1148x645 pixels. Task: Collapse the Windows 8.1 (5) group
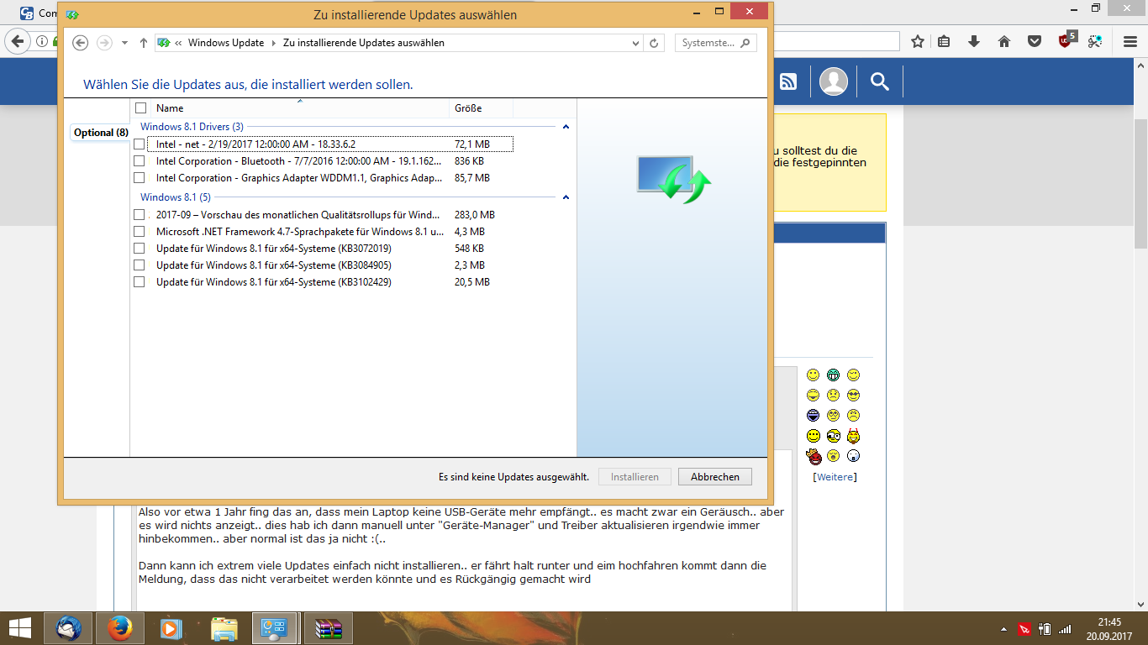pyautogui.click(x=566, y=197)
